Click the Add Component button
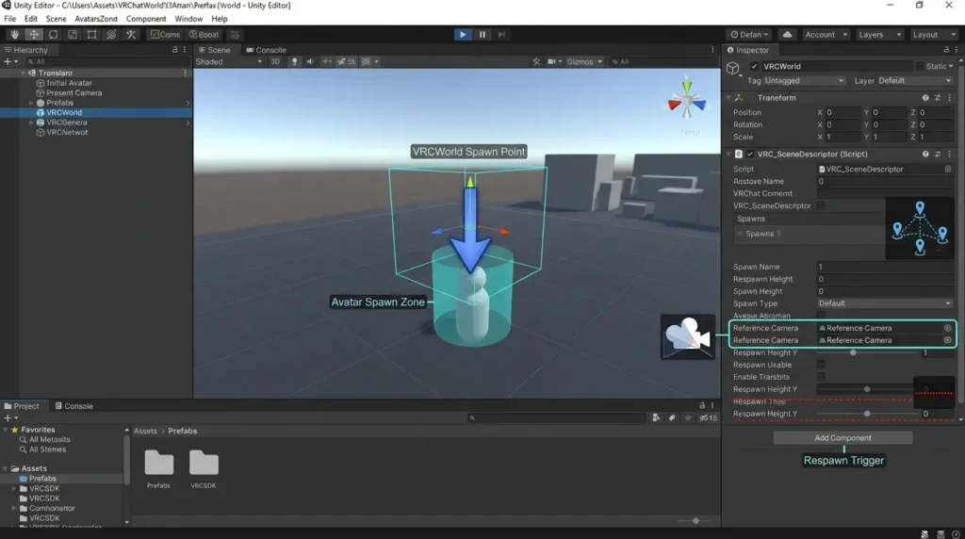The width and height of the screenshot is (965, 539). 842,437
